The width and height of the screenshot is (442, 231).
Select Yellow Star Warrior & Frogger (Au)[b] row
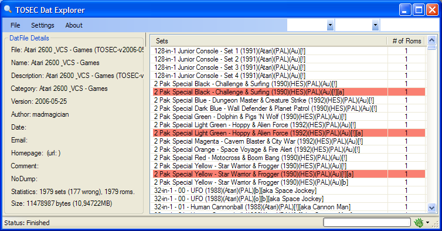pos(289,182)
